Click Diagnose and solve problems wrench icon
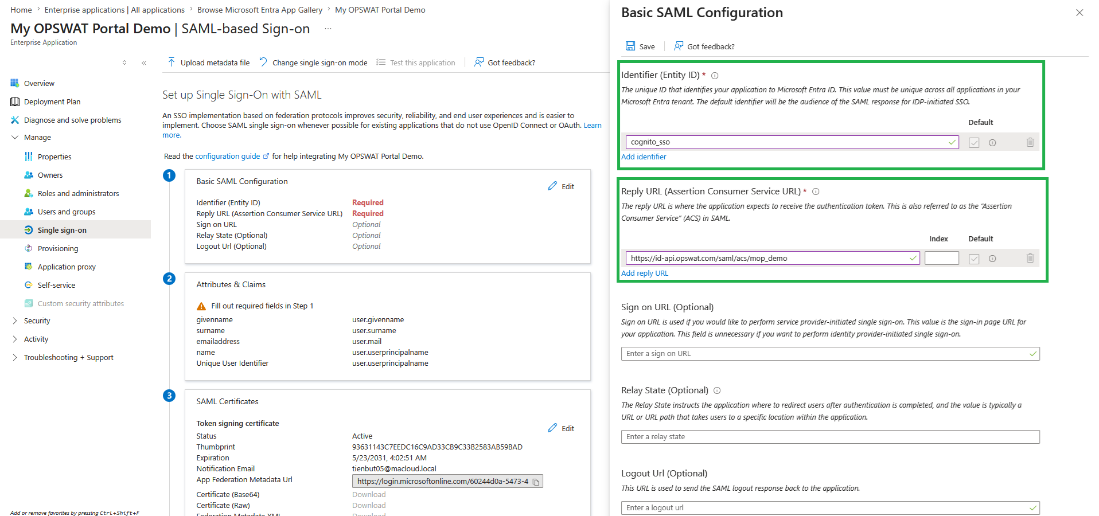Viewport: 1099px width, 516px height. (x=15, y=120)
